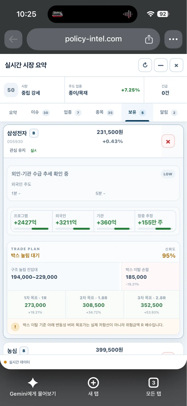Image resolution: width=187 pixels, height=406 pixels.
Task: Switch to the 이슈 tab
Action: (40, 112)
